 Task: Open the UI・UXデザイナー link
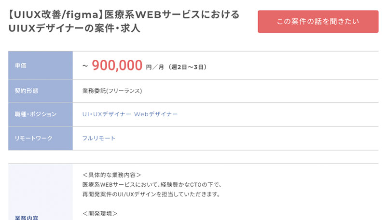pos(107,114)
